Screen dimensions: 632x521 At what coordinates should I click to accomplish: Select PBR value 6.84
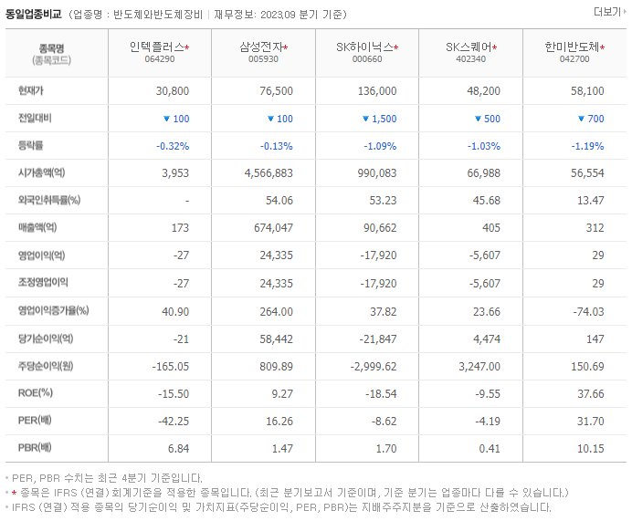pos(179,449)
